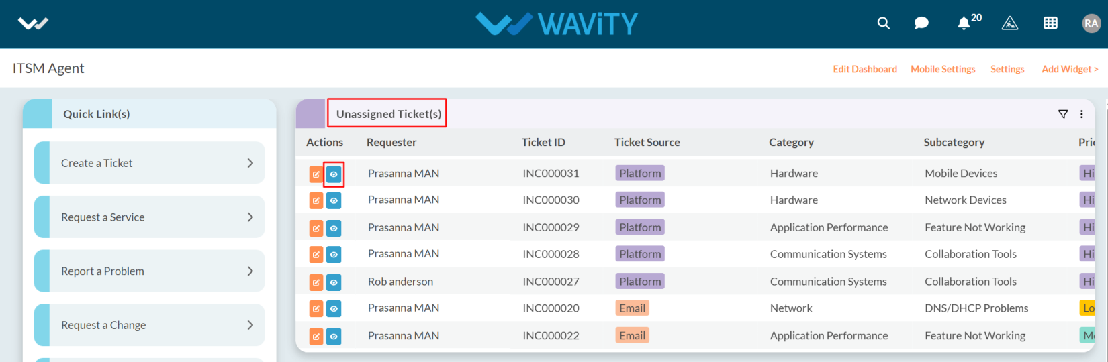Viewport: 1108px width, 362px height.
Task: Click Email badge on INC000022 row
Action: (x=632, y=335)
